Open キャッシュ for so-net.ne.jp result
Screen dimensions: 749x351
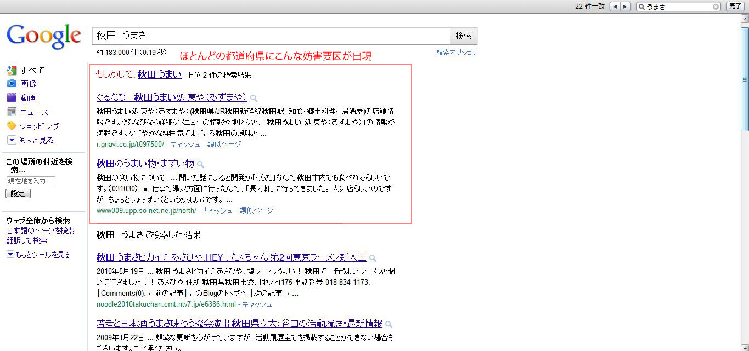[218, 211]
